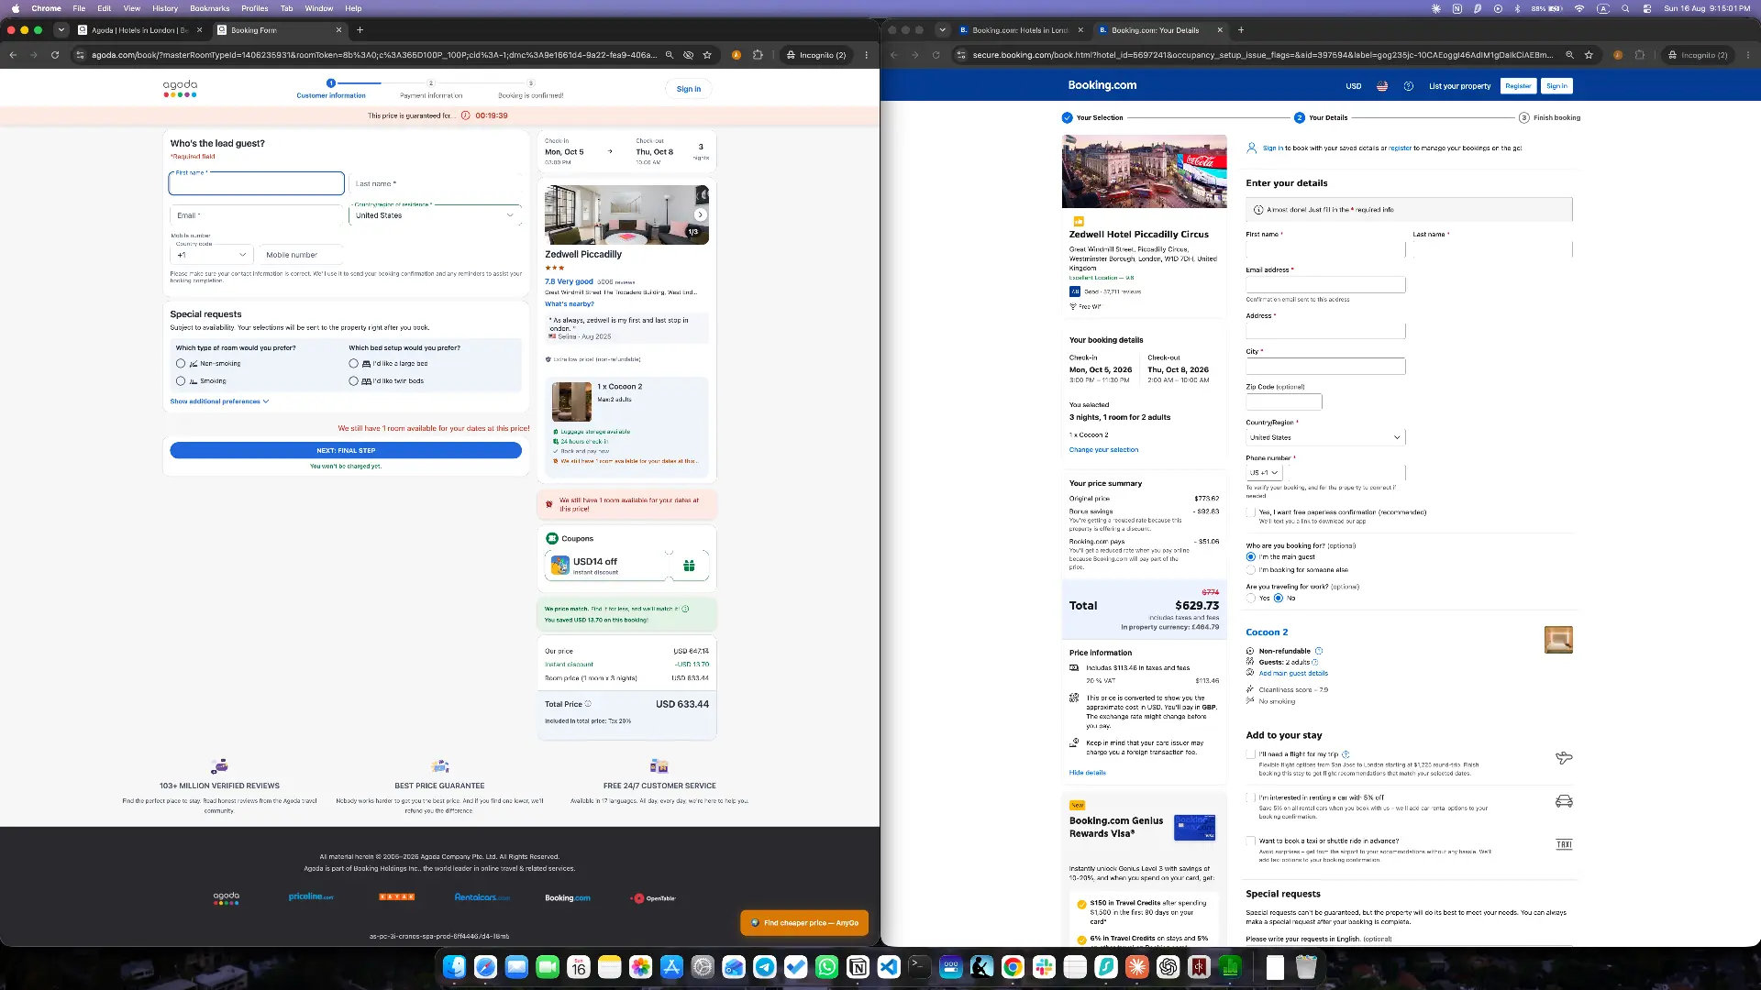This screenshot has width=1761, height=990.
Task: Choose "I'd like twin beds" option
Action: [x=353, y=381]
